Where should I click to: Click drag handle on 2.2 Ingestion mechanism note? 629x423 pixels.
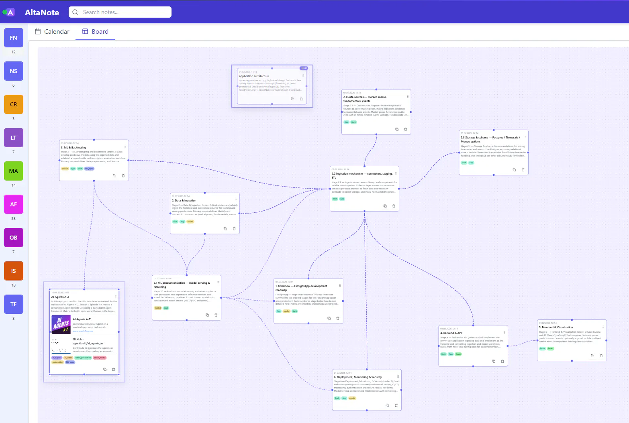click(396, 173)
